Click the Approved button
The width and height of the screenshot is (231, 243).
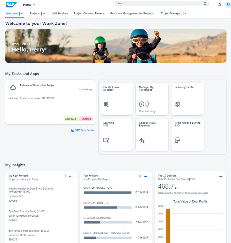click(71, 119)
